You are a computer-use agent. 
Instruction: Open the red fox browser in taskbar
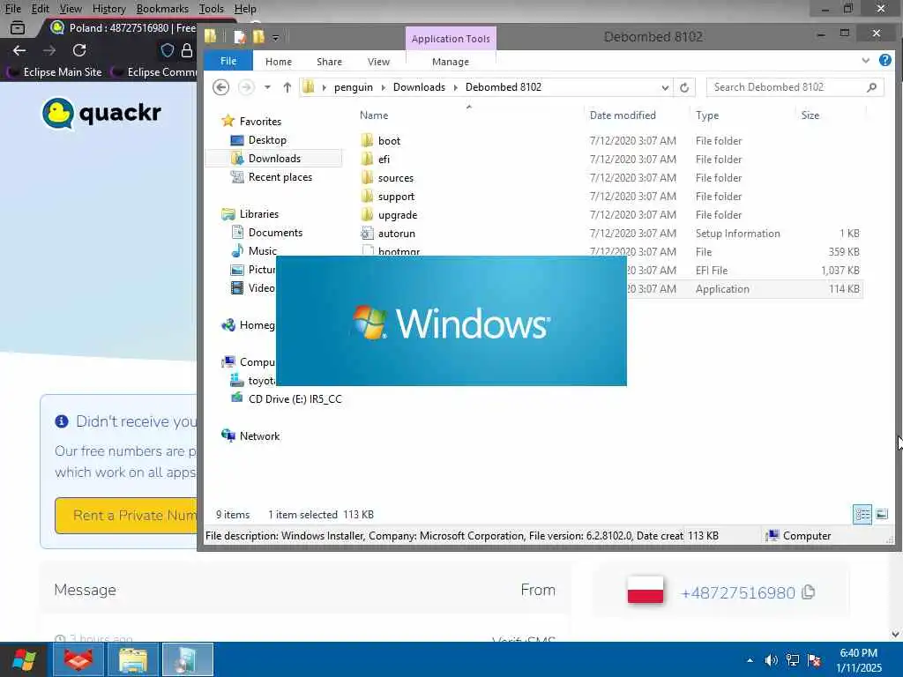click(x=78, y=659)
